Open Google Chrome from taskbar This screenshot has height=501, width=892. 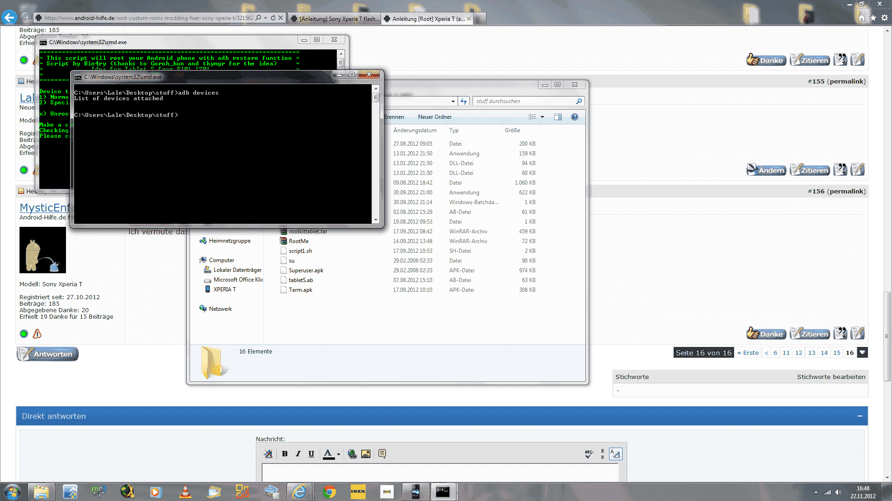coord(329,491)
